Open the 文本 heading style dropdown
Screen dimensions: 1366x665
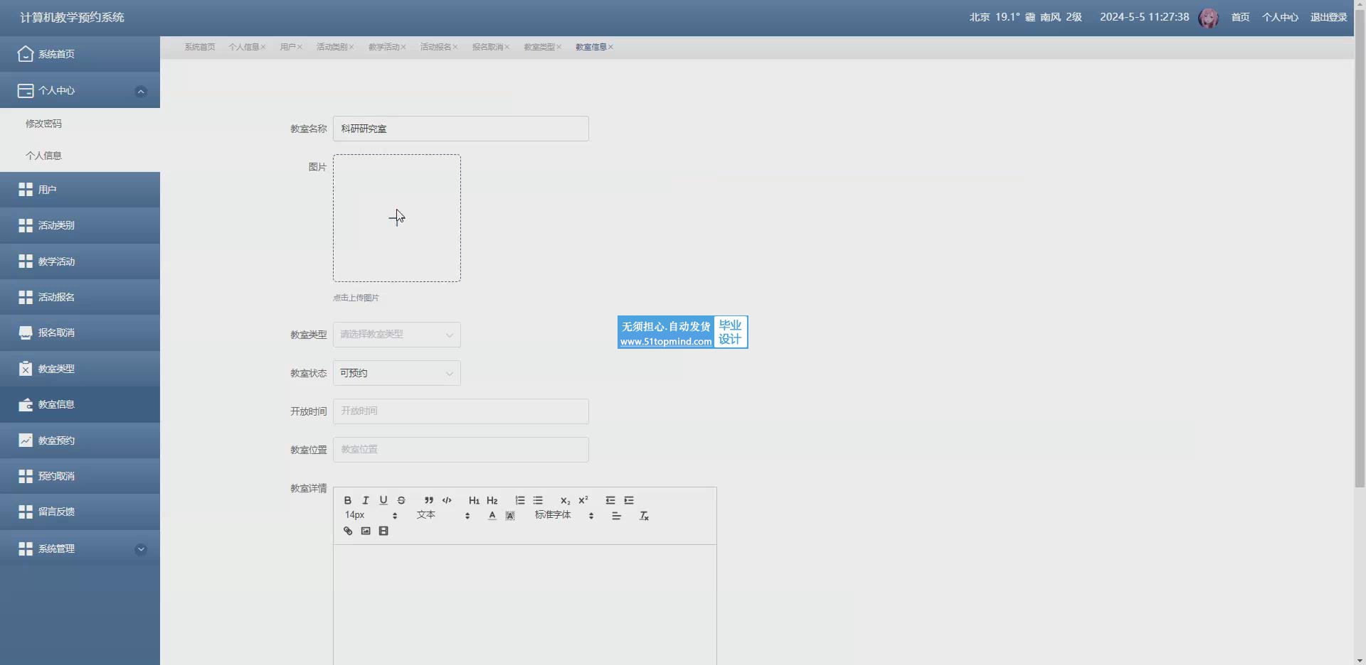[x=443, y=515]
